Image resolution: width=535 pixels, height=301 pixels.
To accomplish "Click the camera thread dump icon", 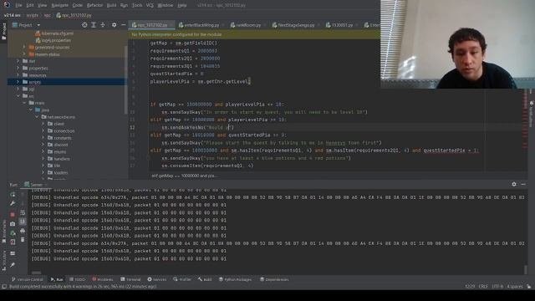I will pos(13,224).
